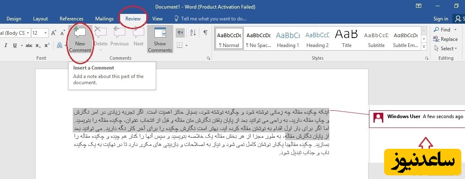This screenshot has height=179, width=465.
Task: Click Find in Editing group
Action: tap(442, 30)
